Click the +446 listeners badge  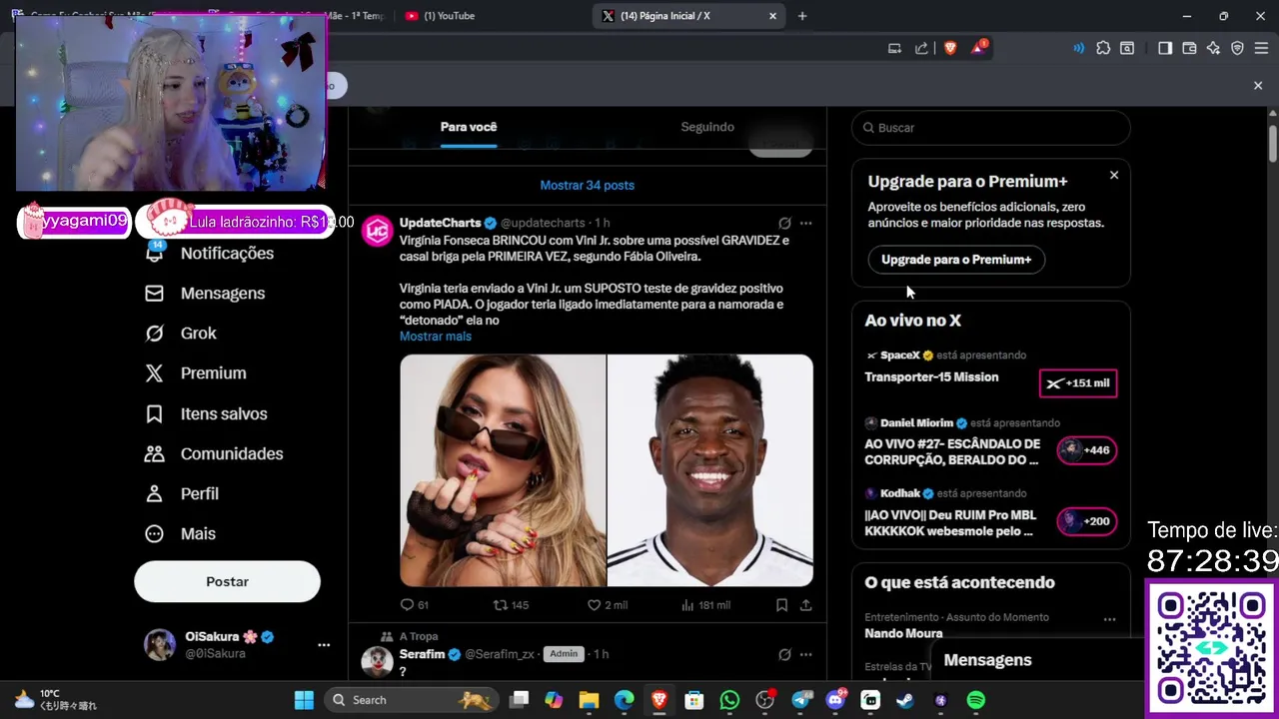click(1086, 450)
